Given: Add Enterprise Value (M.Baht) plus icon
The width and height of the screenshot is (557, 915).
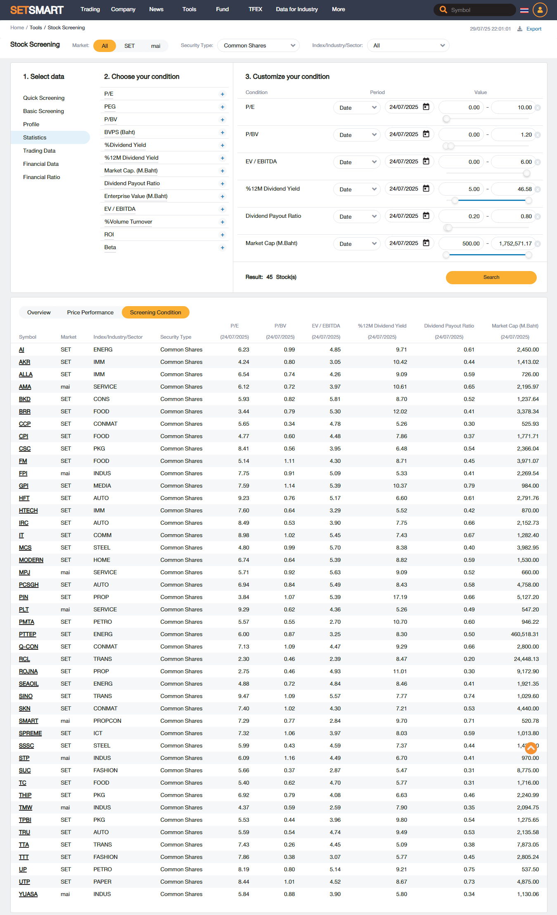Looking at the screenshot, I should pyautogui.click(x=223, y=196).
